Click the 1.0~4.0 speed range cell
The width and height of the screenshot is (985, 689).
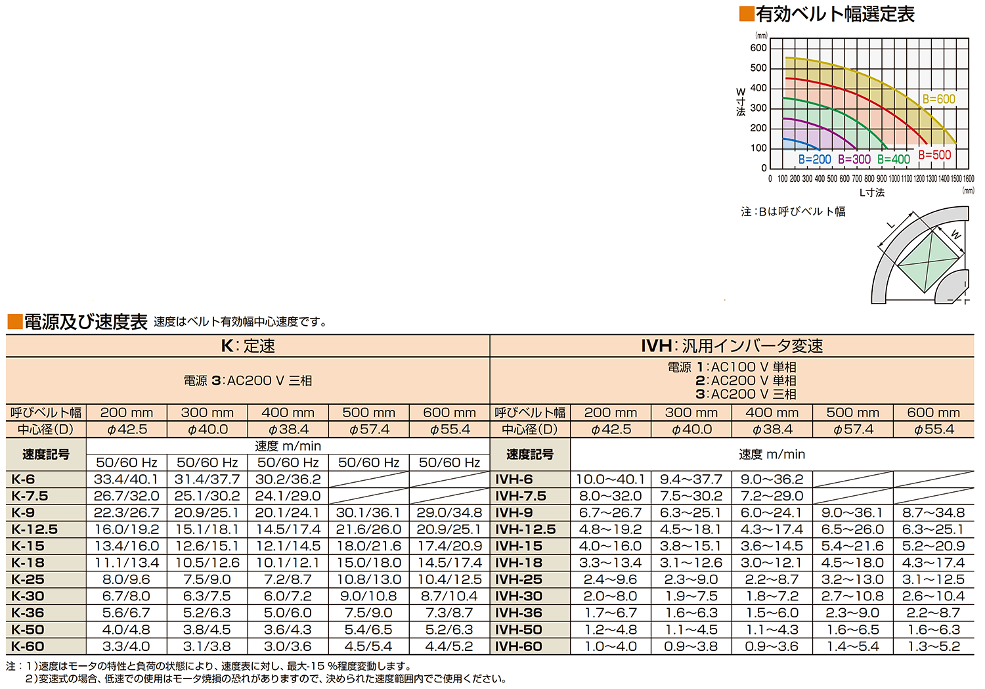point(611,646)
